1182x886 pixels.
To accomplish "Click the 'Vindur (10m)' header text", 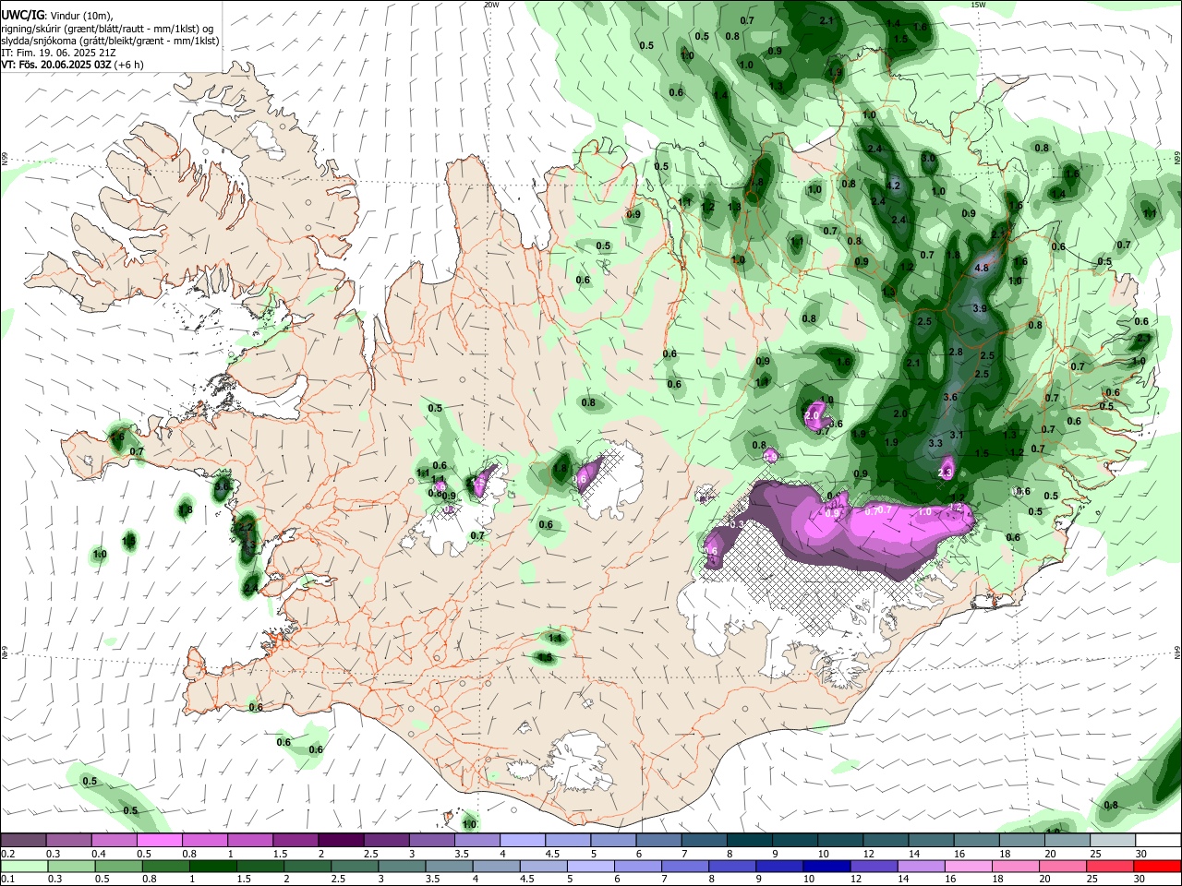I will pyautogui.click(x=80, y=16).
